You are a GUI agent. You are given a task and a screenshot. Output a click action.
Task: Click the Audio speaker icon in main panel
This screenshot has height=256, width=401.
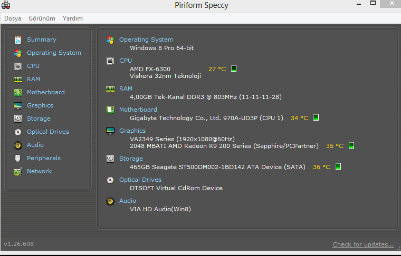[110, 201]
